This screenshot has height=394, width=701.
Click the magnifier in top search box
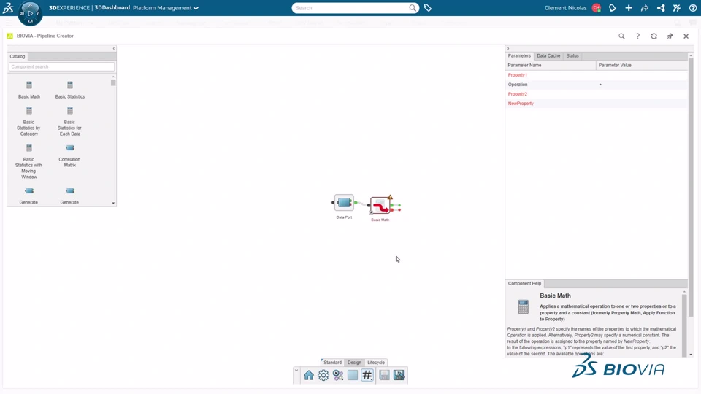413,7
